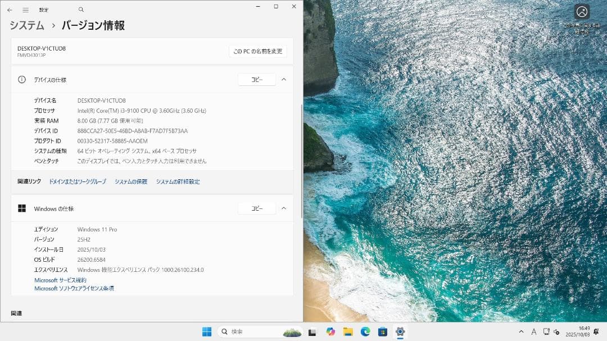This screenshot has width=607, height=341.
Task: Click inside the taskbar search field
Action: tap(253, 331)
